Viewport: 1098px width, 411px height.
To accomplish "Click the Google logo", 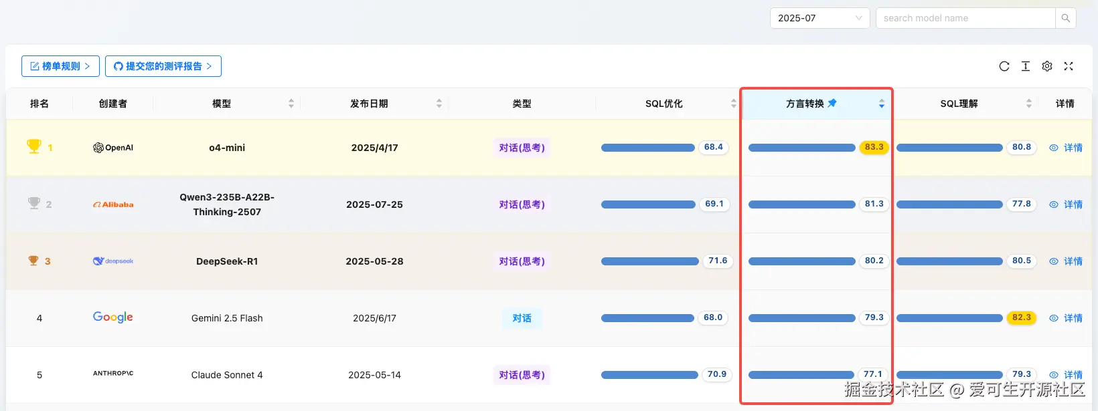I will pyautogui.click(x=113, y=317).
